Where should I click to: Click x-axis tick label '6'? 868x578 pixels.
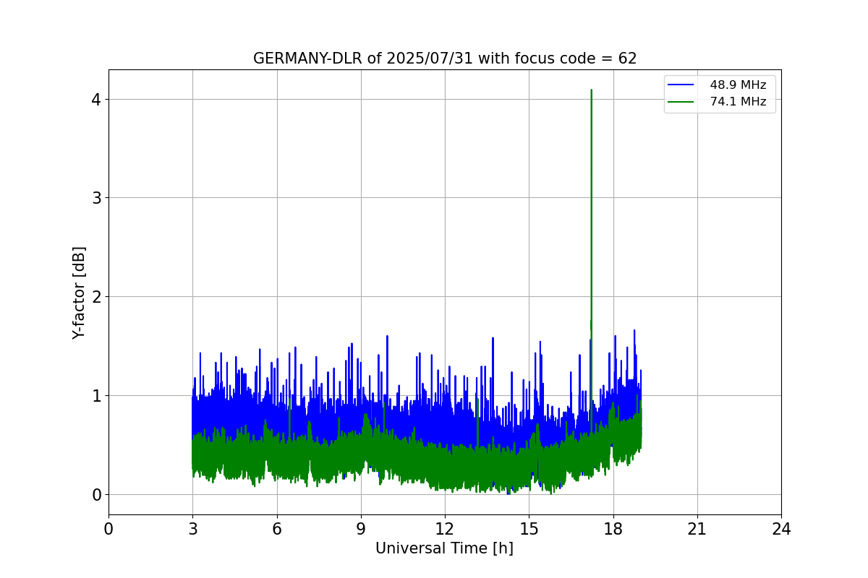pyautogui.click(x=276, y=529)
